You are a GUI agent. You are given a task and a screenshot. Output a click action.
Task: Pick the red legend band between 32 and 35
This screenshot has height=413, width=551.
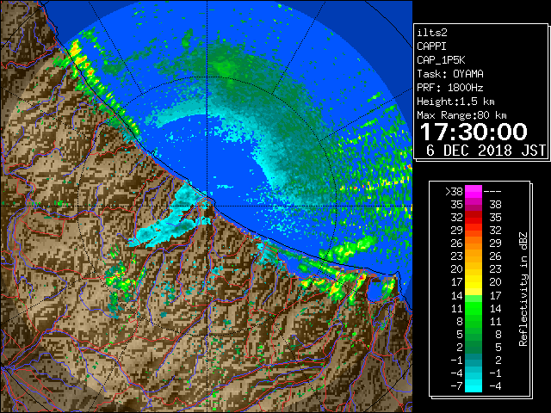click(x=474, y=218)
